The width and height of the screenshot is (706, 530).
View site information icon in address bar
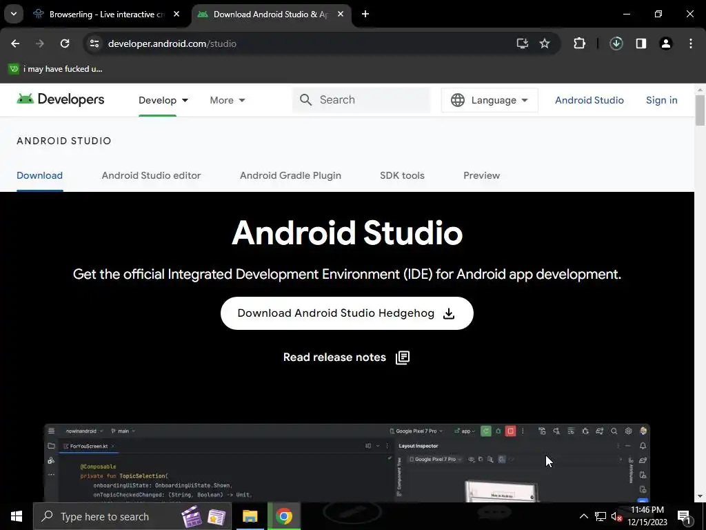(94, 43)
